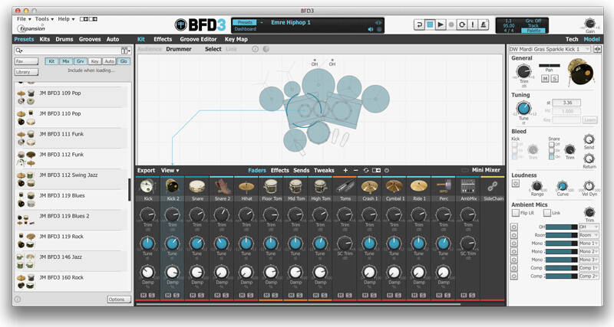Add a mixer channel with the plus icon
The width and height of the screenshot is (614, 327).
[x=345, y=170]
